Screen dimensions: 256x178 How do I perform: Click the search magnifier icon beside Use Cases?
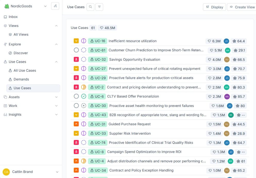[90, 7]
